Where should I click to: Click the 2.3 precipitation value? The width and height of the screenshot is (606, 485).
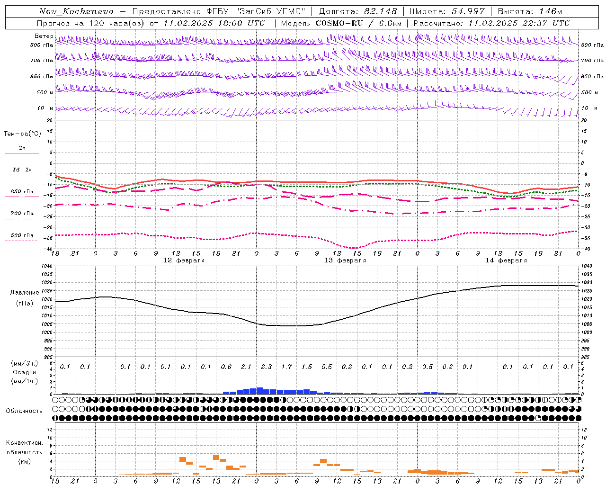click(x=267, y=367)
